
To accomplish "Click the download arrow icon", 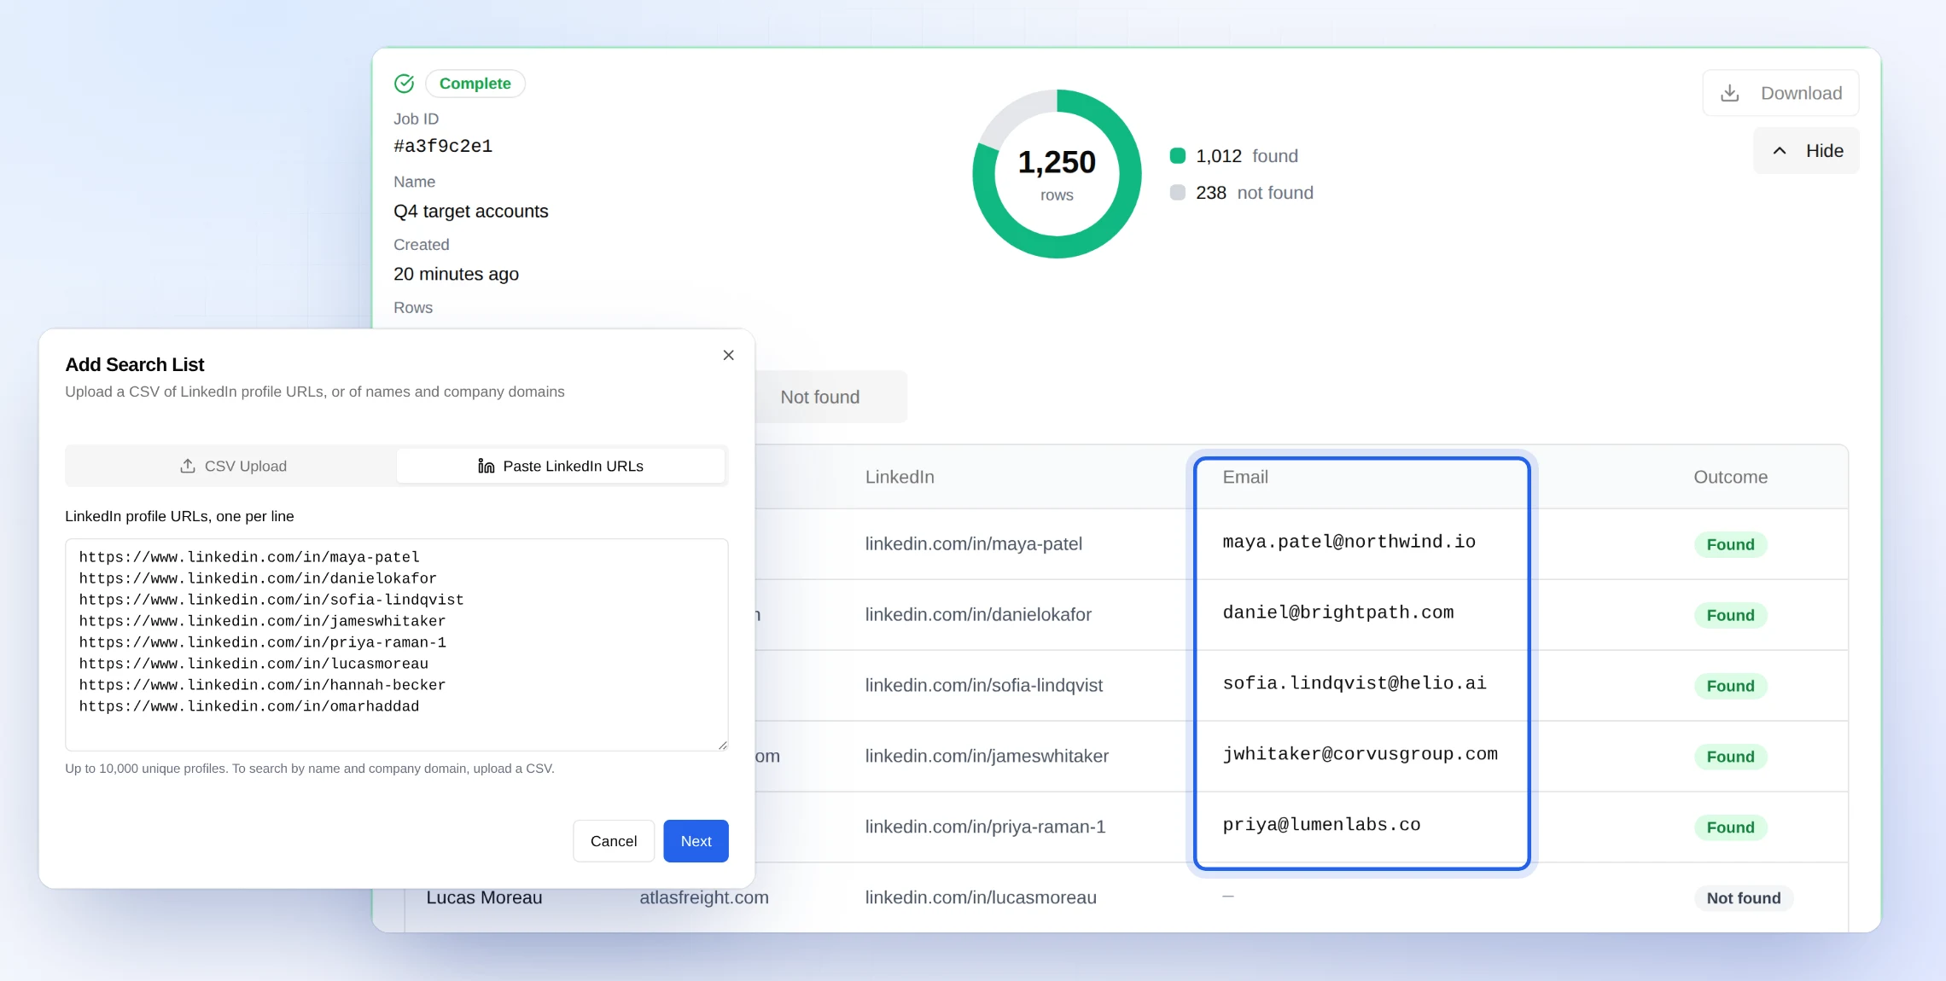I will click(1729, 93).
